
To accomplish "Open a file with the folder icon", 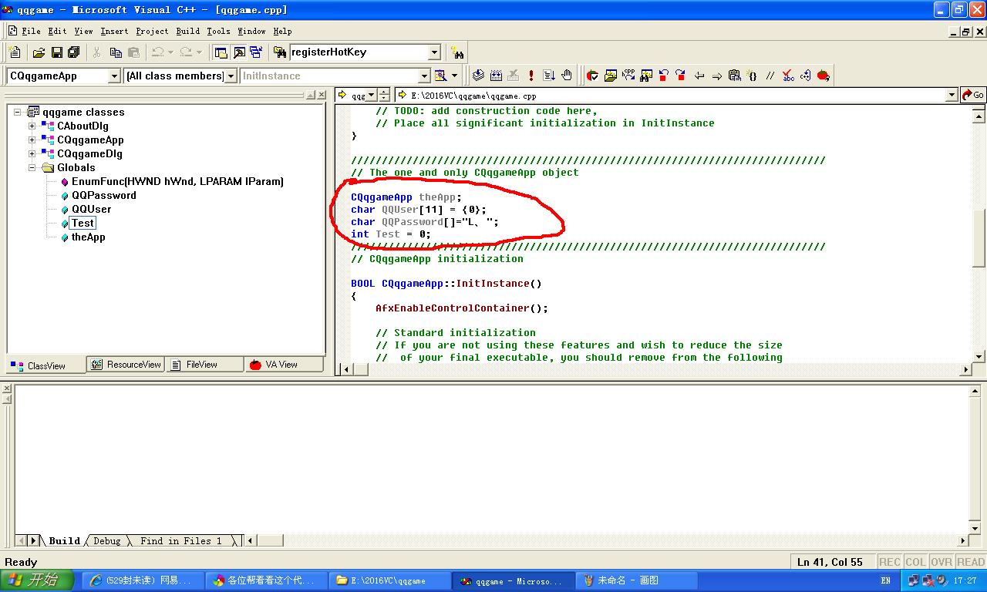I will tap(39, 52).
